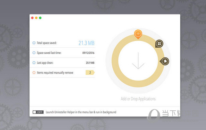
Task: Click the '09/12/2016' date value
Action: [x=89, y=53]
